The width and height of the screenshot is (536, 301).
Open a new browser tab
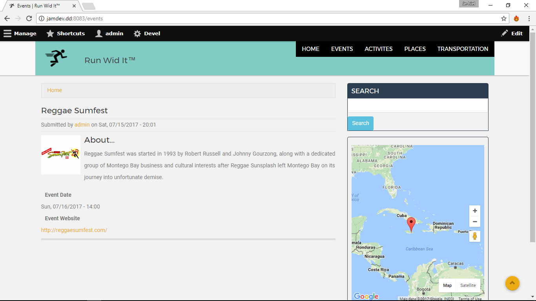click(x=89, y=6)
